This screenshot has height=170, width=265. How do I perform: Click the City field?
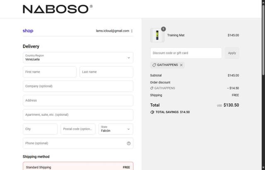point(40,129)
